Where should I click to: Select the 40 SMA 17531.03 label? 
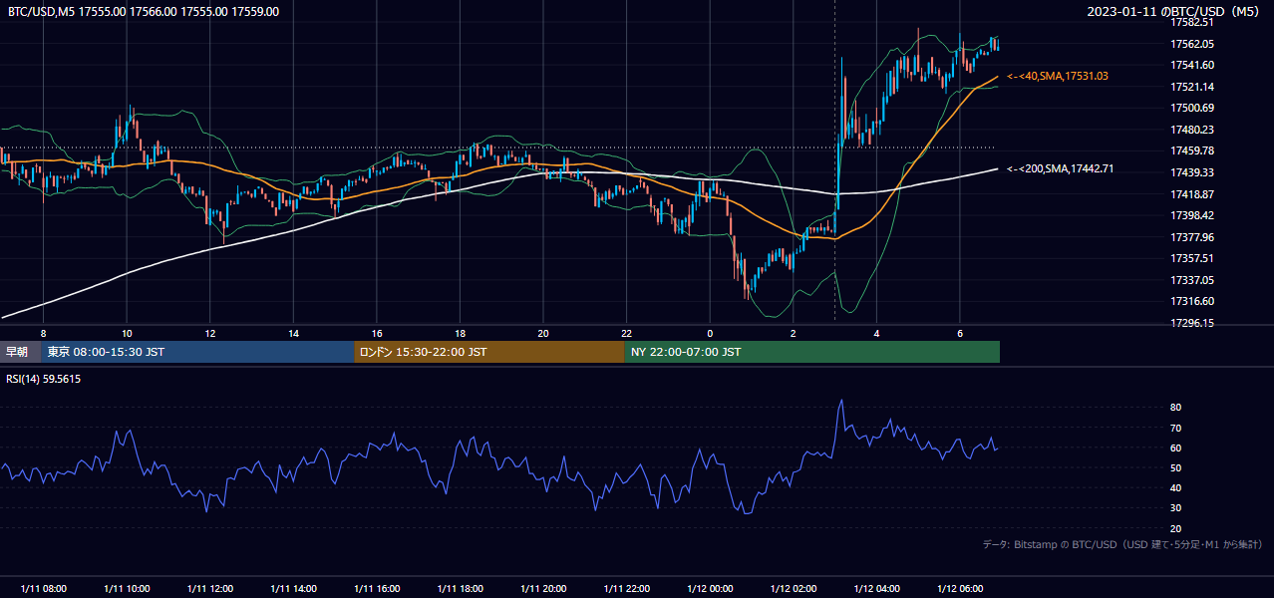click(x=1058, y=76)
